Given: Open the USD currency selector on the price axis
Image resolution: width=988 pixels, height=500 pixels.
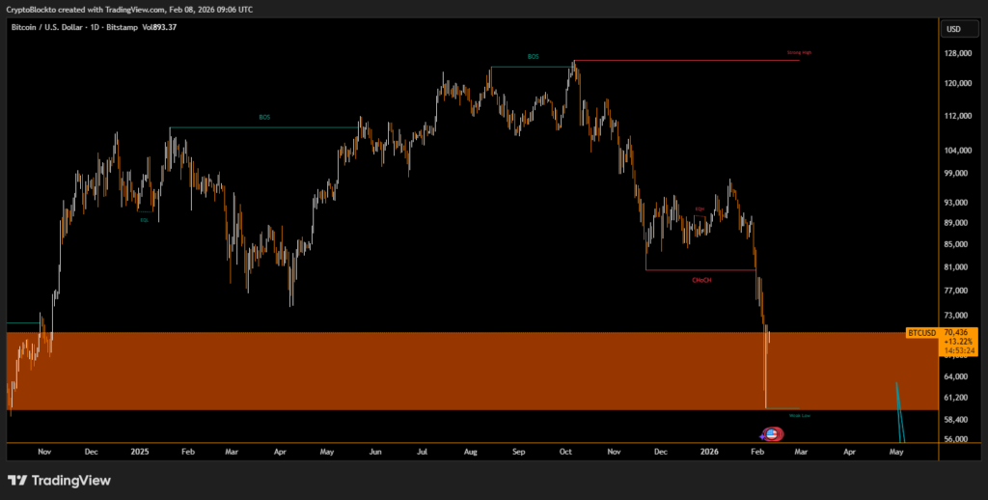Looking at the screenshot, I should 953,28.
